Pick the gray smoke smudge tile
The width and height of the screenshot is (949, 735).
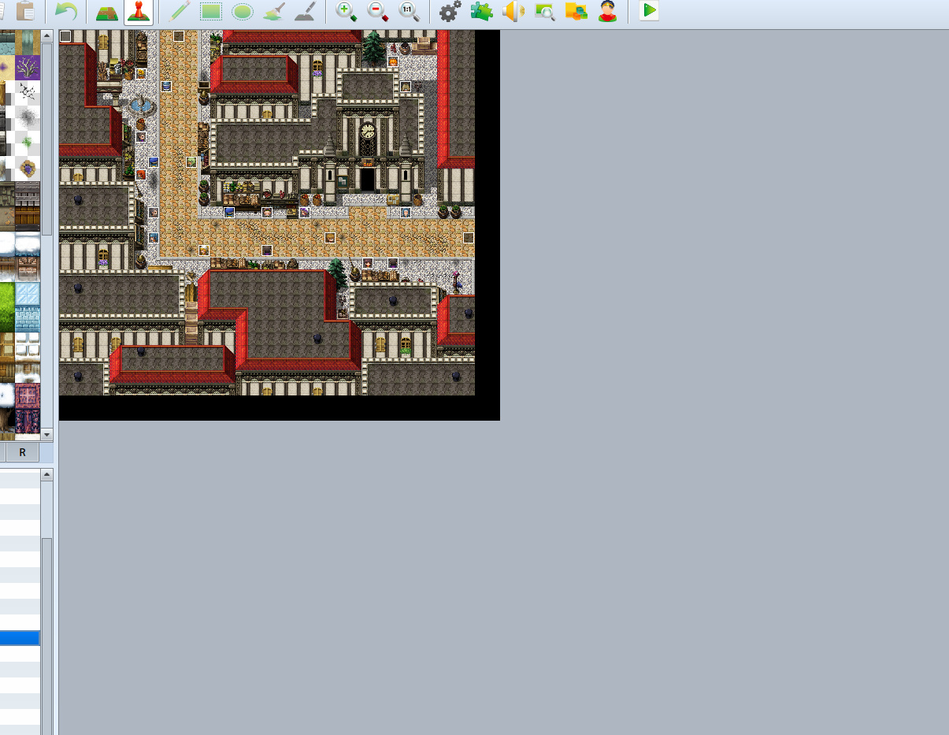pos(28,118)
